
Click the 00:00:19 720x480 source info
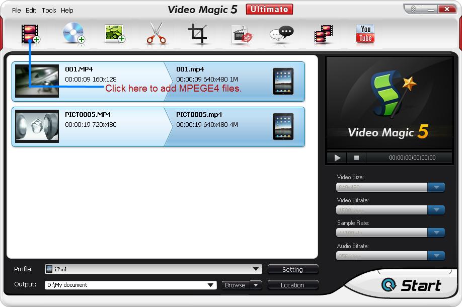pyautogui.click(x=91, y=125)
